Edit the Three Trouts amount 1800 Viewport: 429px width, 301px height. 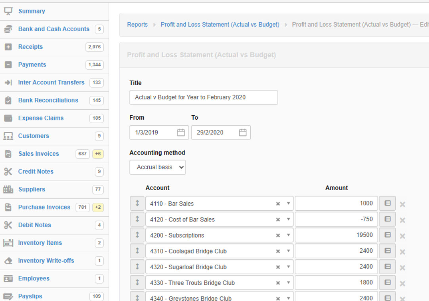[336, 283]
